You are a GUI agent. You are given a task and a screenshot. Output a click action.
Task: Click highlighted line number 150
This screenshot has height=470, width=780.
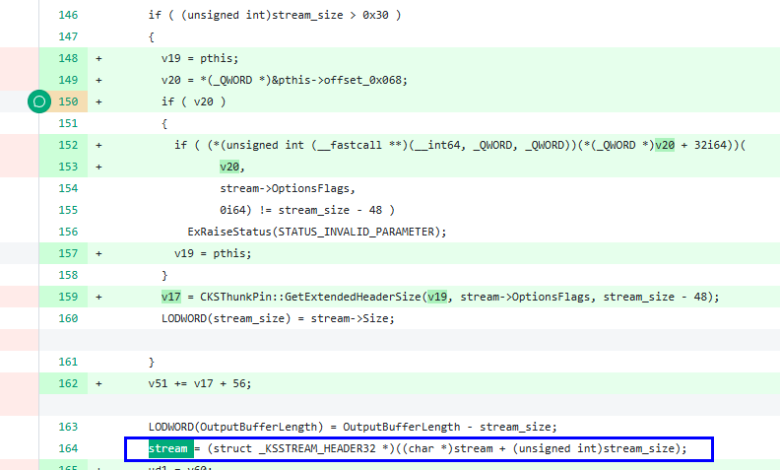[x=68, y=101]
